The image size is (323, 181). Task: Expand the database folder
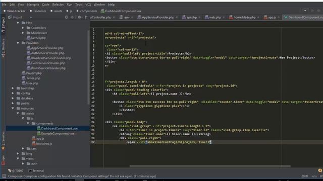[13, 99]
